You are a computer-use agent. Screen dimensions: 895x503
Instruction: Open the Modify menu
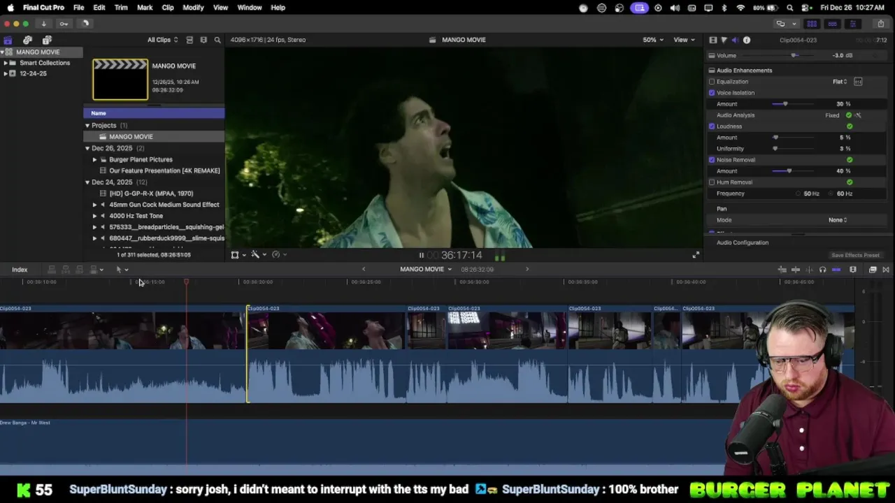pos(193,8)
